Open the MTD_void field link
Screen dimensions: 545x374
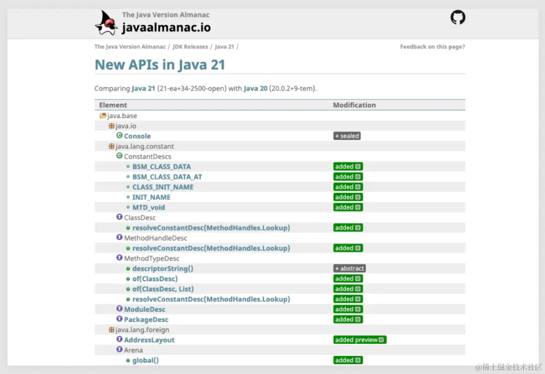pyautogui.click(x=149, y=207)
